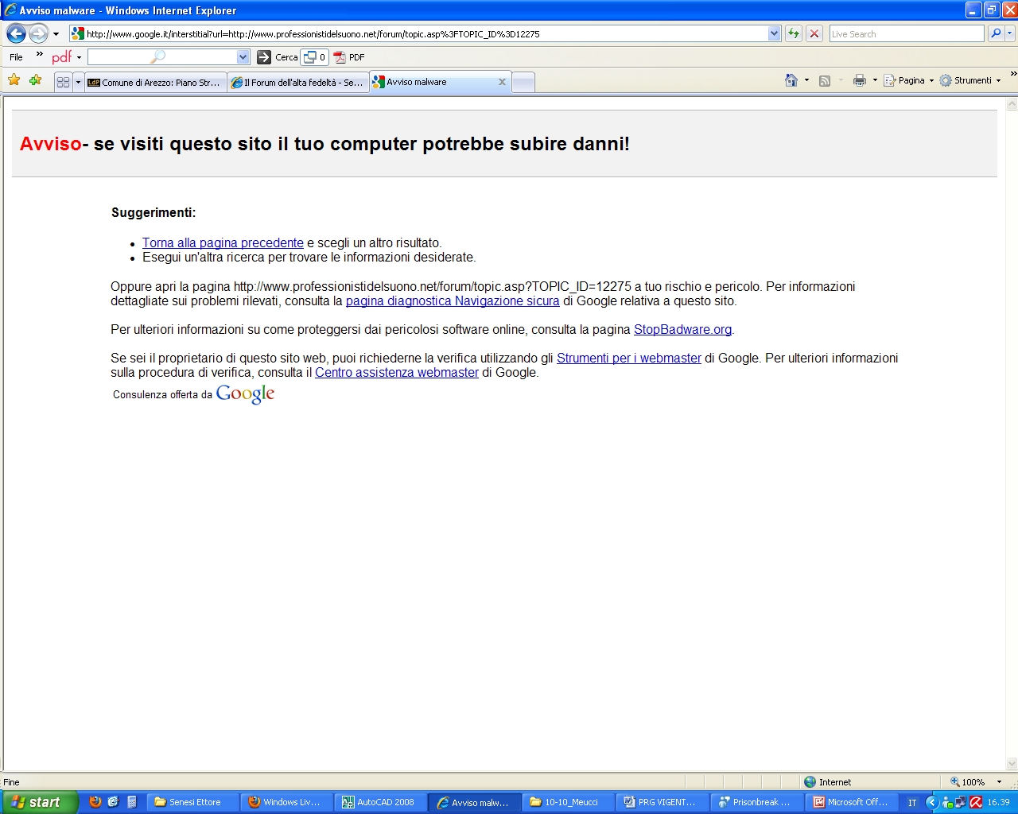Click the Print icon

860,80
